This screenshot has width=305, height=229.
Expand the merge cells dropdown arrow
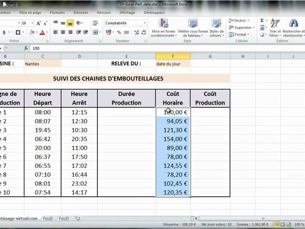pos(99,32)
